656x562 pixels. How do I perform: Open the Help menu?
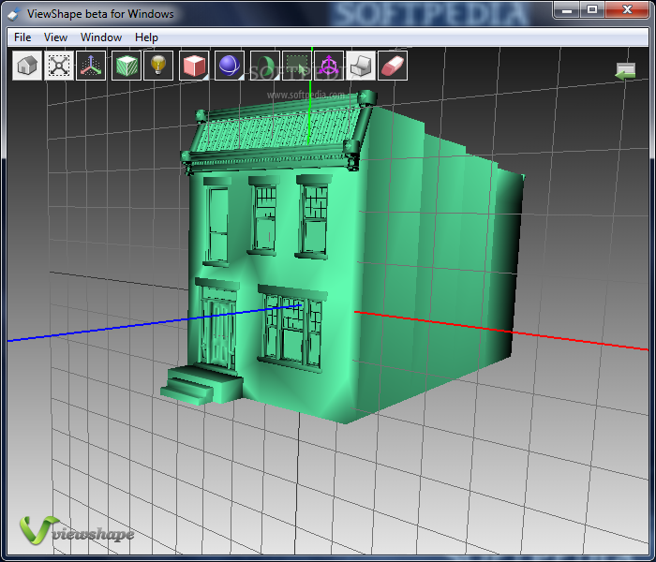[x=146, y=37]
